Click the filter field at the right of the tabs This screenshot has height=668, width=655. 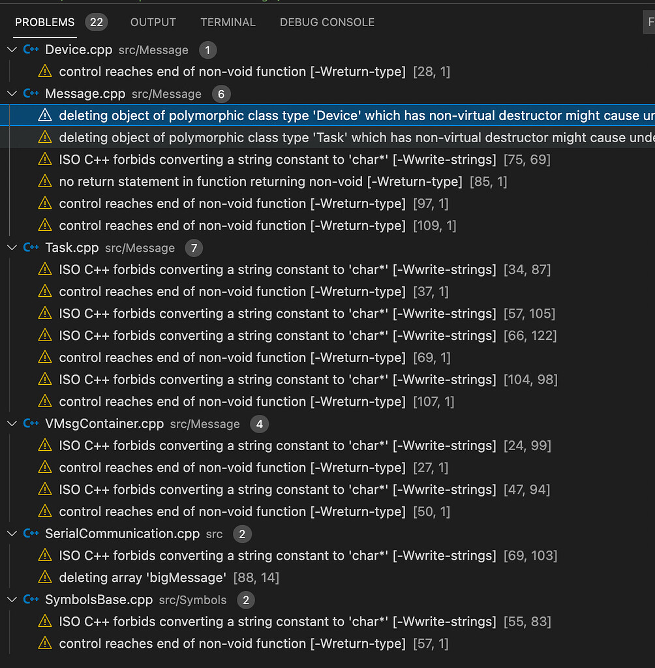click(648, 22)
